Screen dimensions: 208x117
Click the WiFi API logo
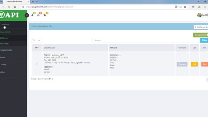pyautogui.click(x=9, y=15)
